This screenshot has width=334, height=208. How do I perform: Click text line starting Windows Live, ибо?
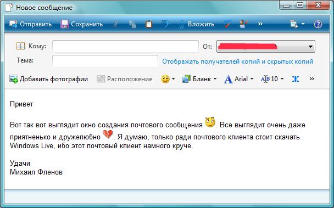click(102, 146)
